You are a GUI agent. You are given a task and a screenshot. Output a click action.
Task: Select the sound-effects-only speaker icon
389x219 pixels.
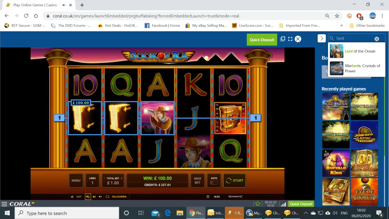(94, 197)
